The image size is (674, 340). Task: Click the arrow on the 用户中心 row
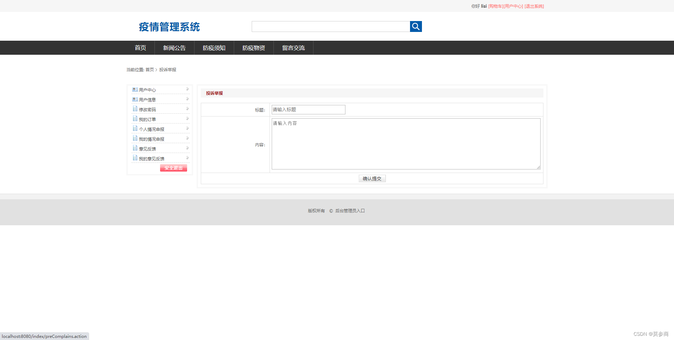[x=187, y=89]
